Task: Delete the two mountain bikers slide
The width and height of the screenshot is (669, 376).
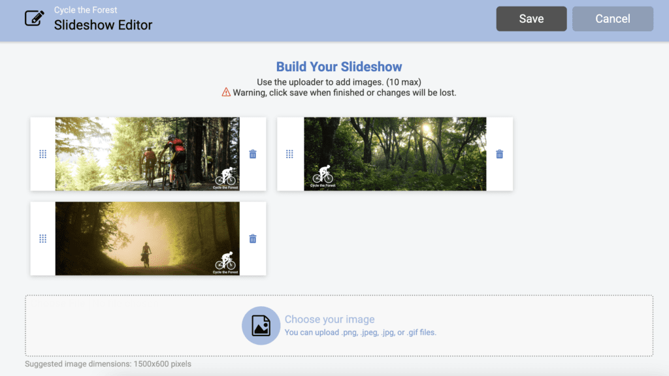Action: (x=253, y=154)
